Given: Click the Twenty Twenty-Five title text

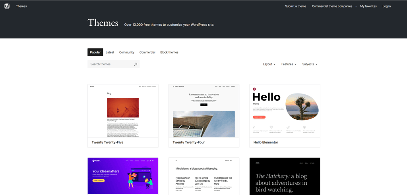Looking at the screenshot, I should (107, 142).
